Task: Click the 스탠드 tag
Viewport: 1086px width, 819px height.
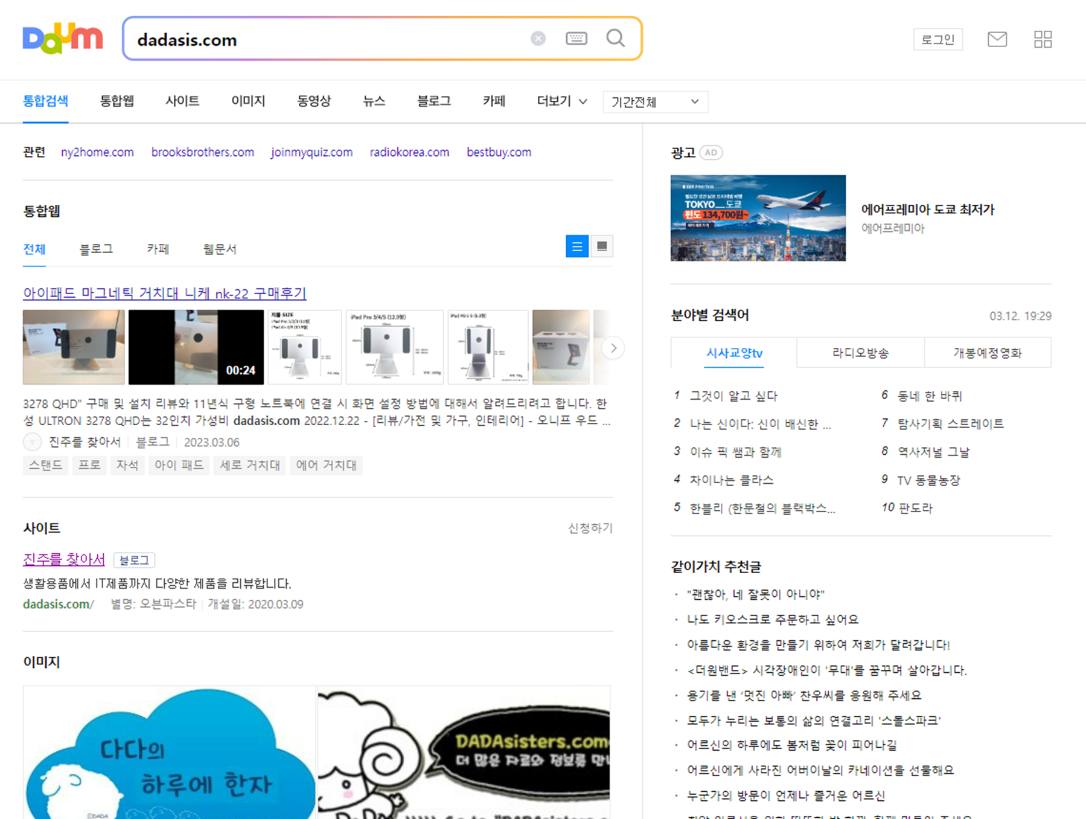Action: click(x=45, y=466)
